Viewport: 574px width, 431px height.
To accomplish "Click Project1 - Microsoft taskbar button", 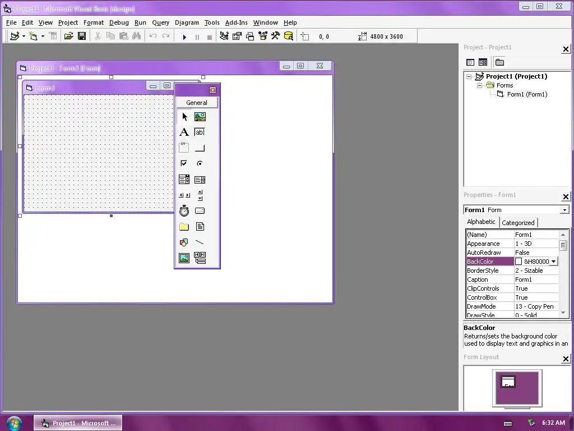I will click(x=78, y=423).
